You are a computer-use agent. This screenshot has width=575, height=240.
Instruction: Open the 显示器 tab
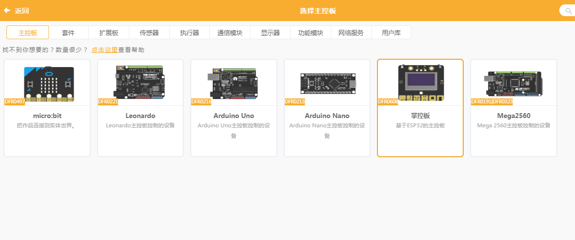[270, 33]
